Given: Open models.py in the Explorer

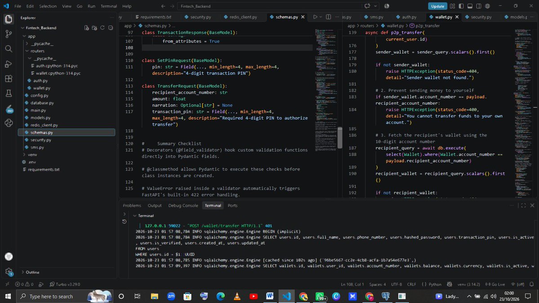Looking at the screenshot, I should (40, 118).
